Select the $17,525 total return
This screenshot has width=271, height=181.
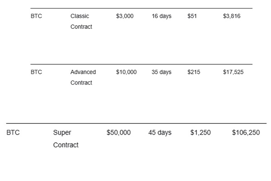point(233,72)
